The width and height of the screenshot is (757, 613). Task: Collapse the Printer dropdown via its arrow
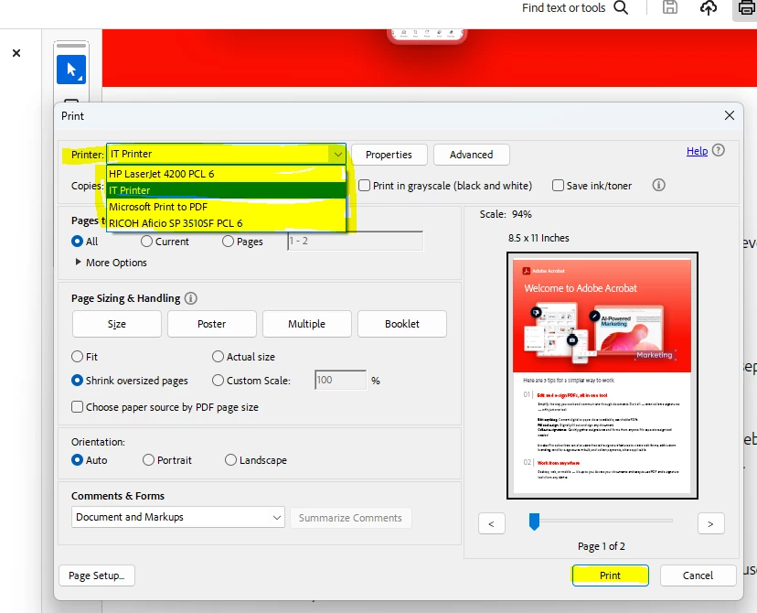coord(337,155)
